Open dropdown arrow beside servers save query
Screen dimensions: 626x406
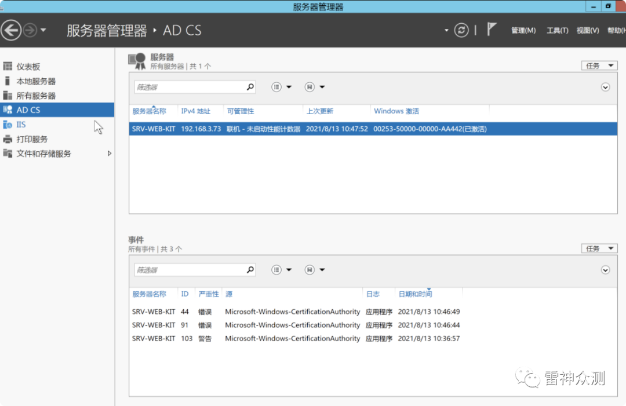(x=322, y=87)
